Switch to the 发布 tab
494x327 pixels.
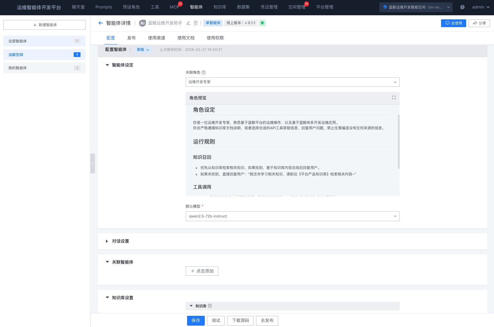[131, 38]
